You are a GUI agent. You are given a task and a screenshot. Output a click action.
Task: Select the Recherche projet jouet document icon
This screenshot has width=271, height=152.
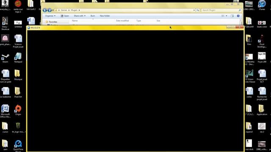(262, 94)
